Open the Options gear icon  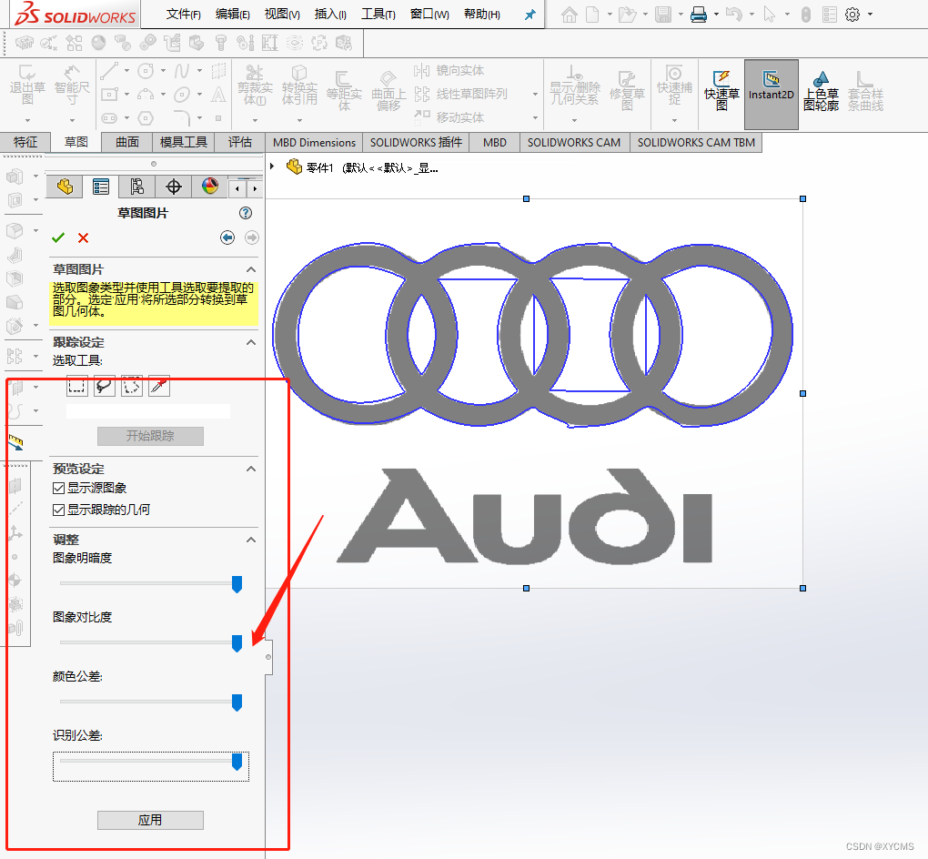852,15
